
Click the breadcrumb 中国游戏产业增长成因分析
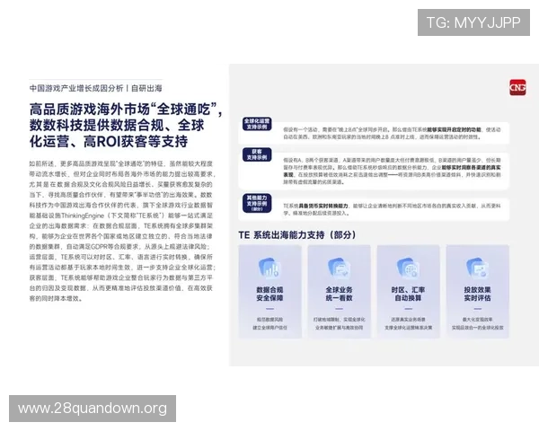click(76, 88)
